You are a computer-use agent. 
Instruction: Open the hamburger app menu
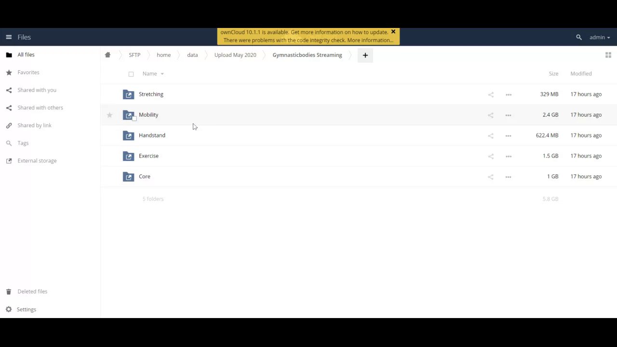click(x=9, y=37)
